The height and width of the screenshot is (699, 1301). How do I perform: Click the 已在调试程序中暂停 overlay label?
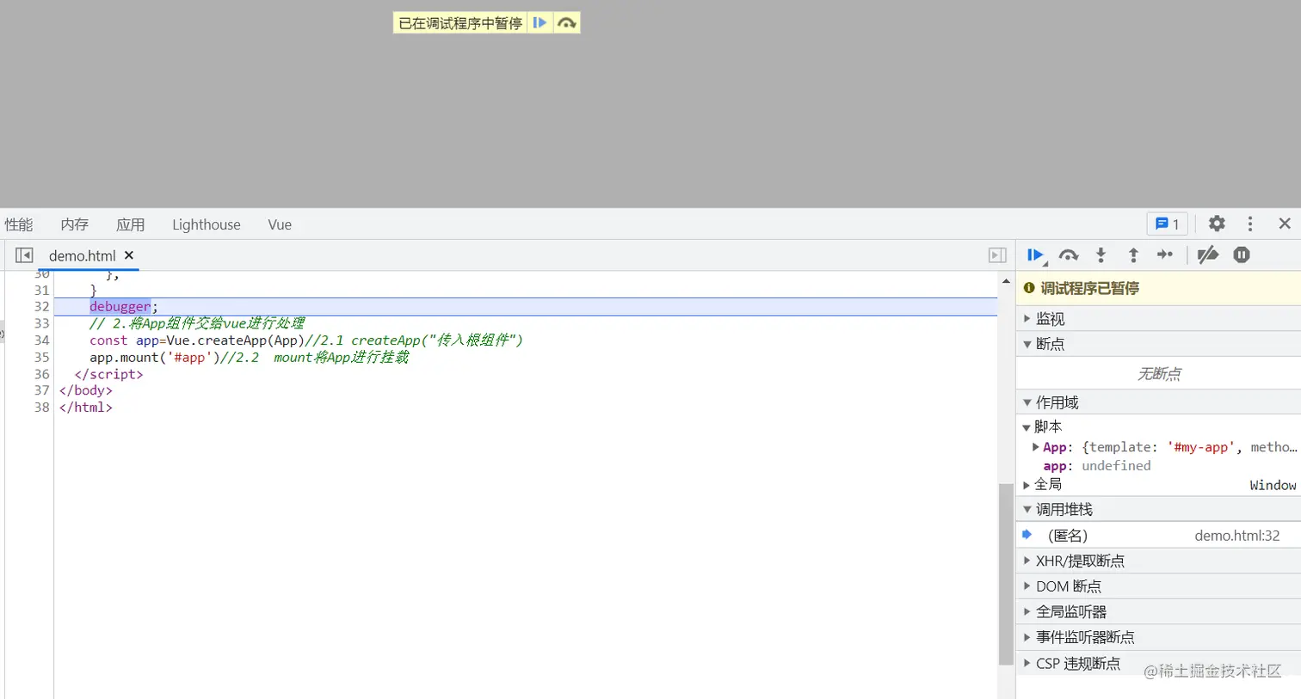460,23
